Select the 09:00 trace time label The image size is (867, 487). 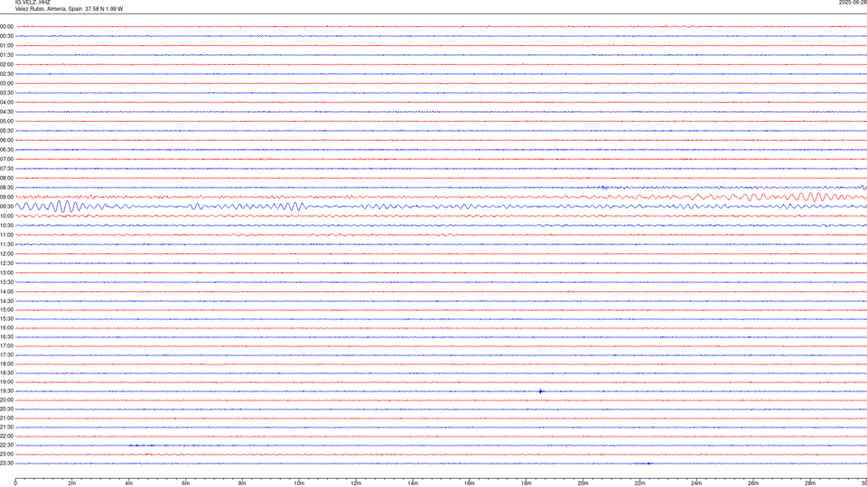pos(6,198)
